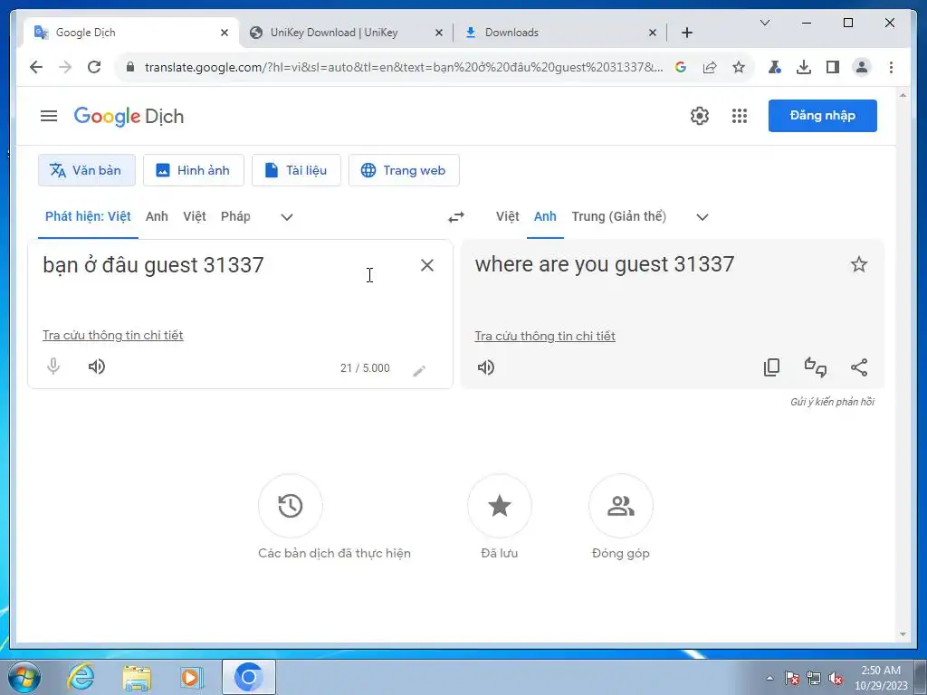The height and width of the screenshot is (695, 927).
Task: Open translation Tra cứu thông tin chi tiết link
Action: (x=545, y=336)
